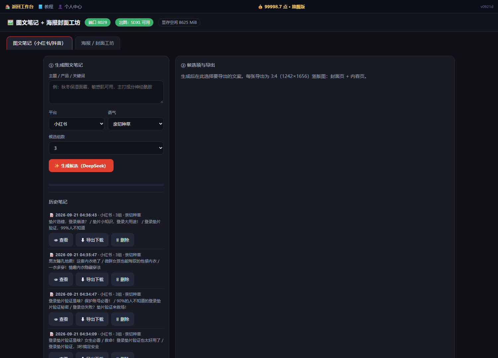Click the picture logo icon beside 图文笔记 title

[11, 23]
